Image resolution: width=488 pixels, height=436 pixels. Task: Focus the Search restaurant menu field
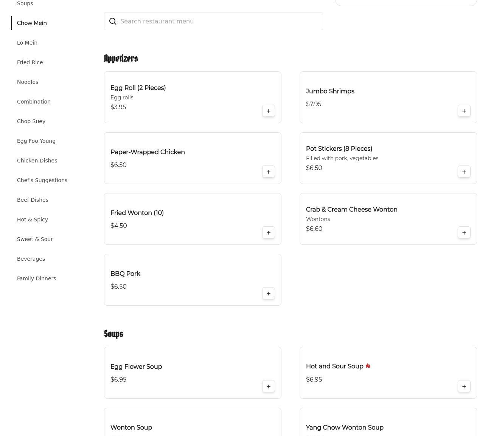pyautogui.click(x=219, y=22)
